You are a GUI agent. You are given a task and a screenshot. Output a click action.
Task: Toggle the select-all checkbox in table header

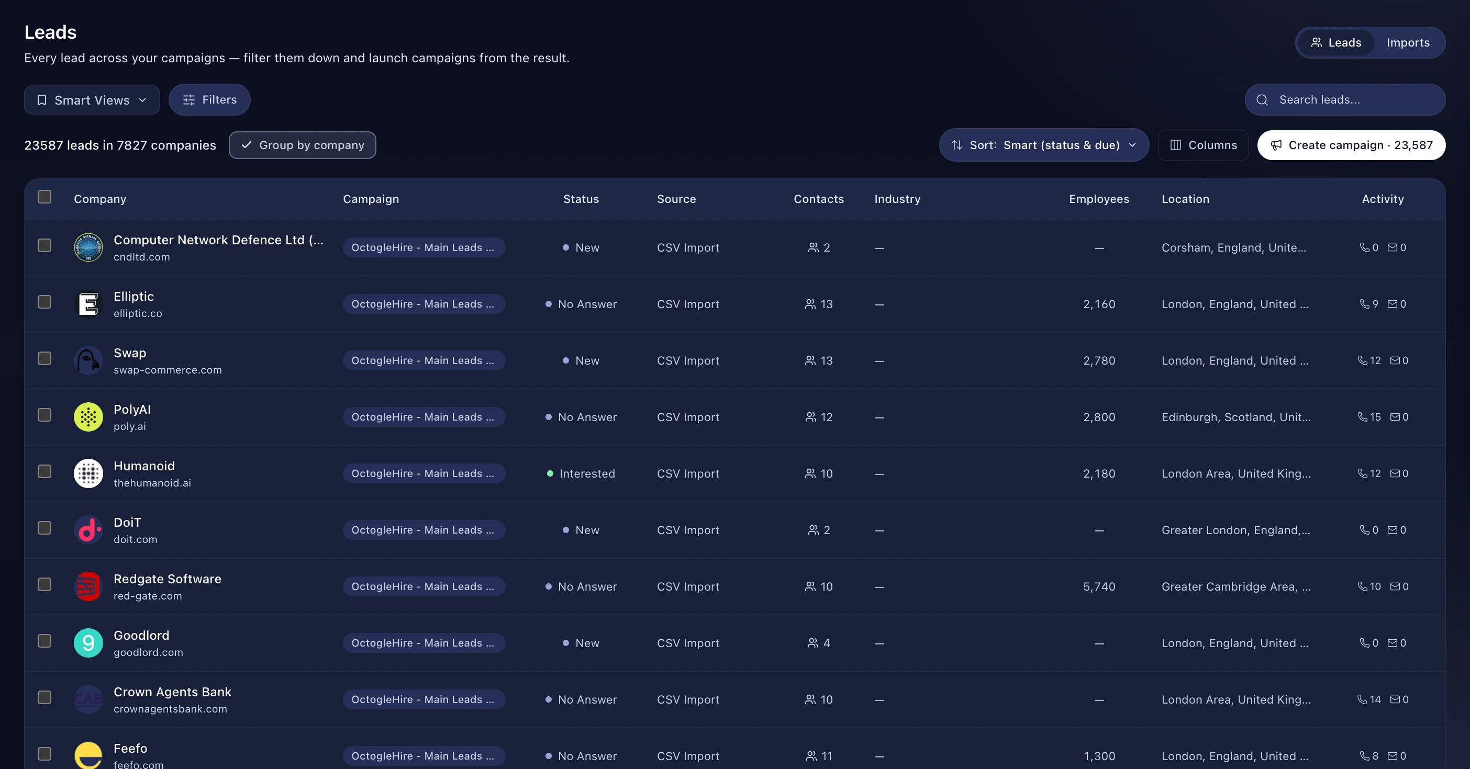click(44, 197)
